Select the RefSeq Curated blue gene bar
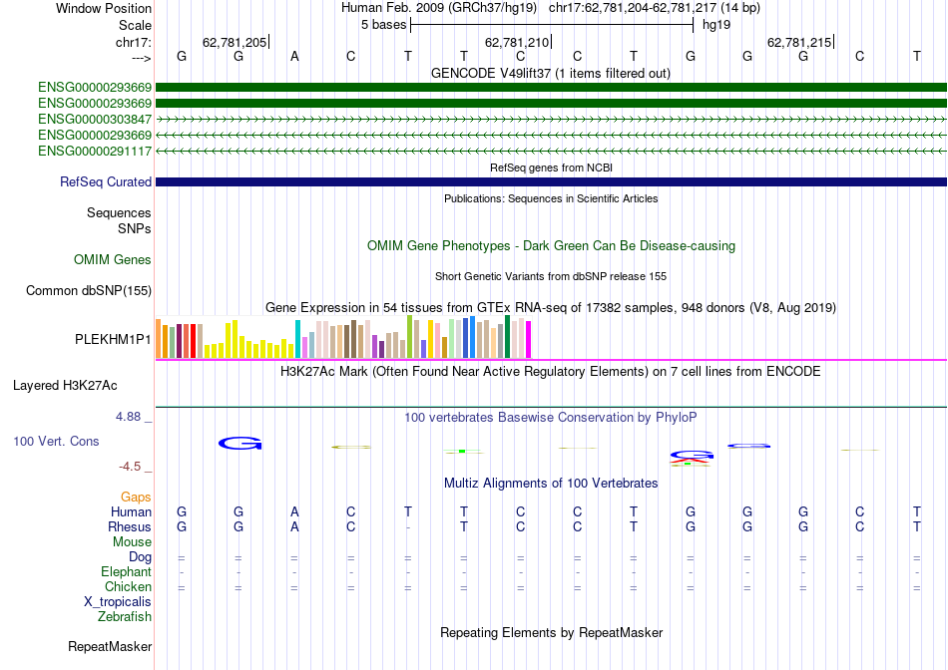948x670 pixels. [551, 181]
